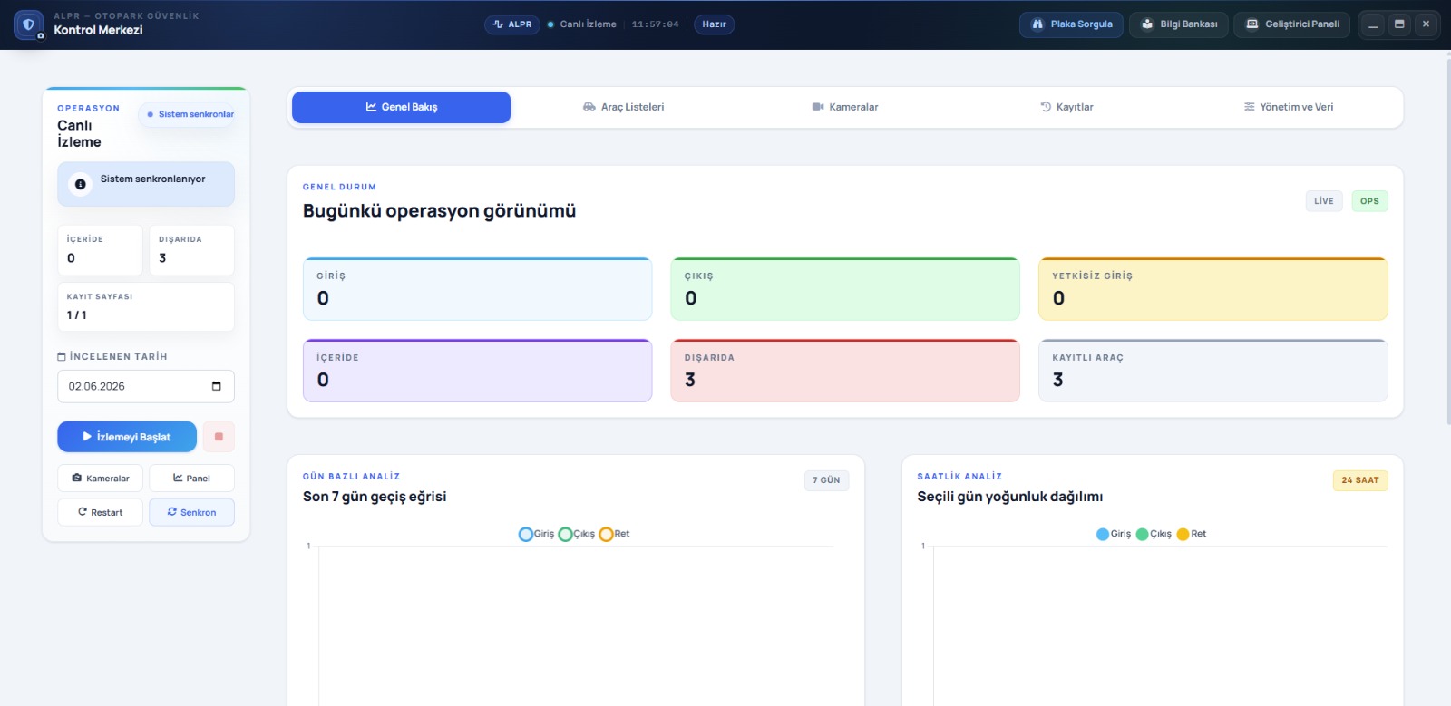
Task: Click the Giriş stat card
Action: (478, 289)
